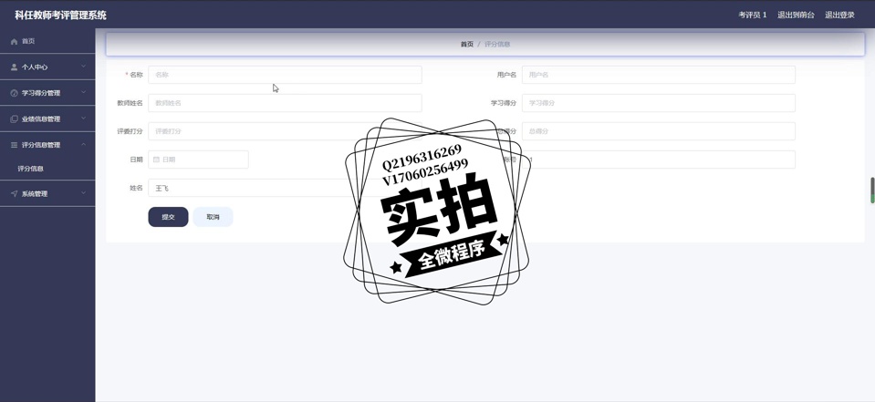
Task: Click the 退出到前台 link
Action: (x=796, y=15)
